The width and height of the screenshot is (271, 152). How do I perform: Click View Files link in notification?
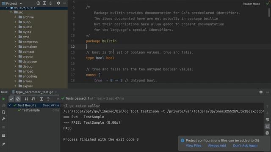click(x=194, y=146)
